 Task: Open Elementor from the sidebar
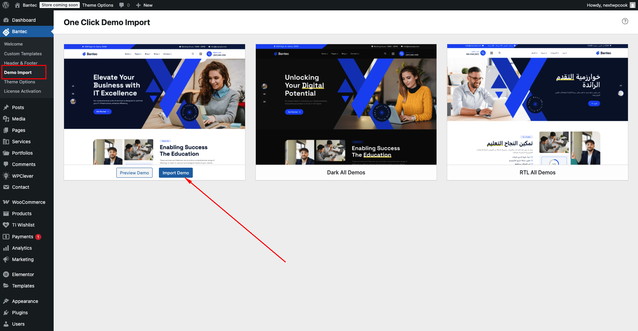(23, 274)
